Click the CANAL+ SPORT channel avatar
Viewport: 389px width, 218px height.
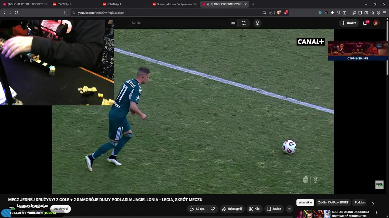tap(12, 208)
